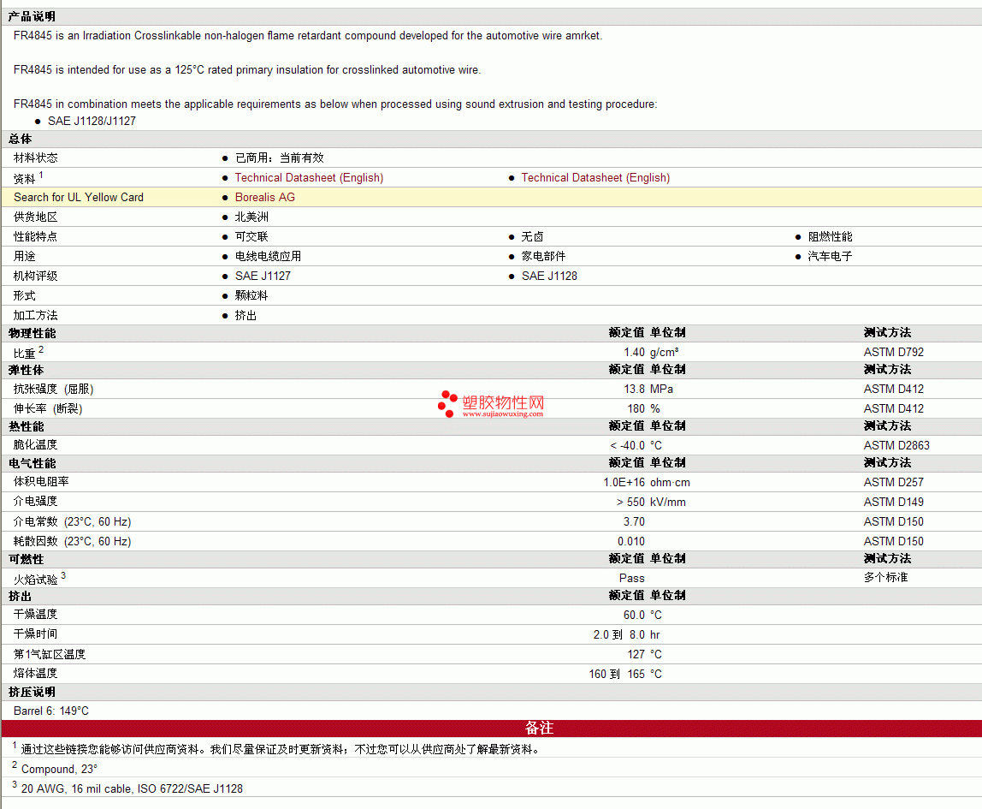Click footnote 2 text Compound, 23°

(60, 770)
